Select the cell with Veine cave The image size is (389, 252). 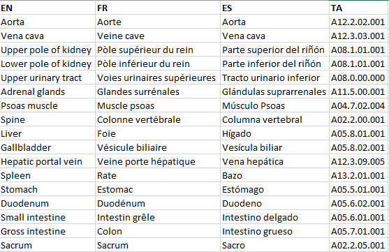[x=158, y=36]
